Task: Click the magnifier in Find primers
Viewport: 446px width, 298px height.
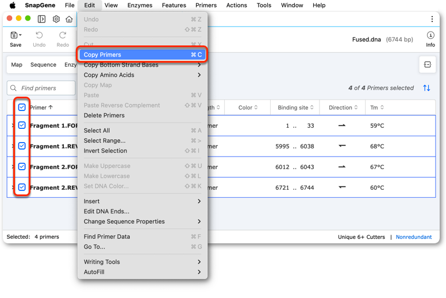Action: click(x=13, y=88)
